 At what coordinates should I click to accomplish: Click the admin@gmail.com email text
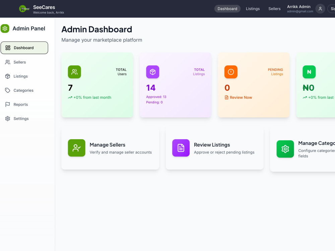300,11
